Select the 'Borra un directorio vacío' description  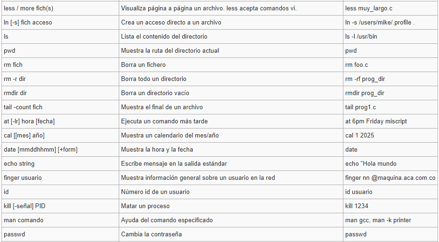pos(155,93)
